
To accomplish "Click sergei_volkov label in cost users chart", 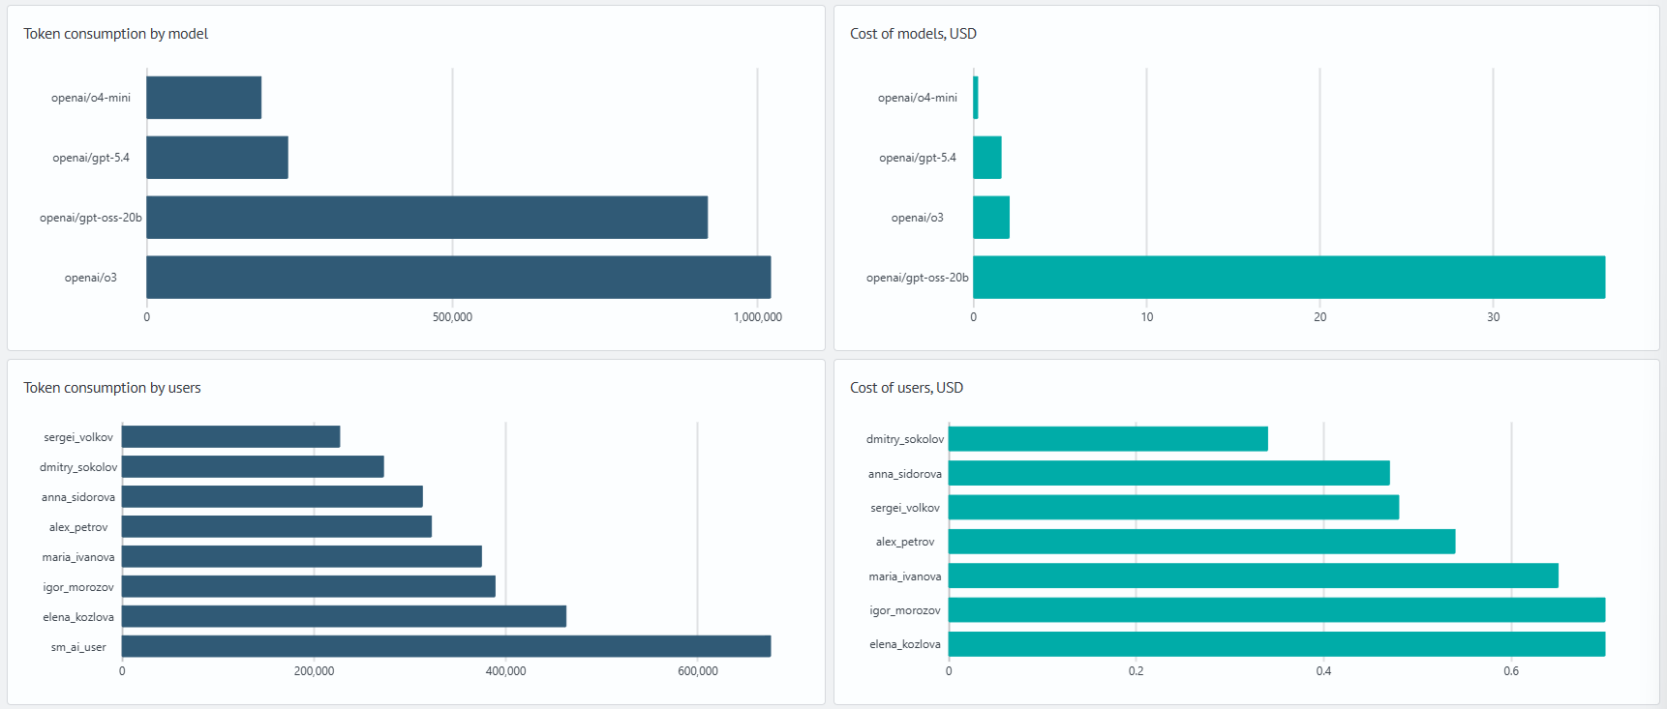I will [x=905, y=508].
